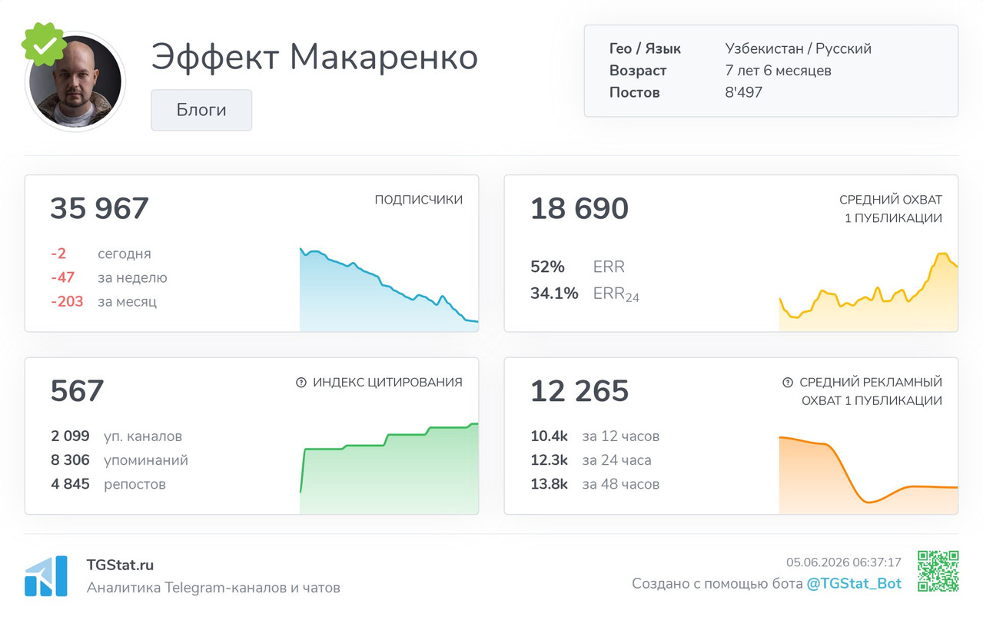Click the Постов label
This screenshot has height=617, width=983.
click(634, 92)
